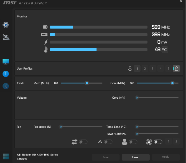Click the ATI Radeon HD 4300/4500 Series label
The height and width of the screenshot is (163, 186).
37,155
